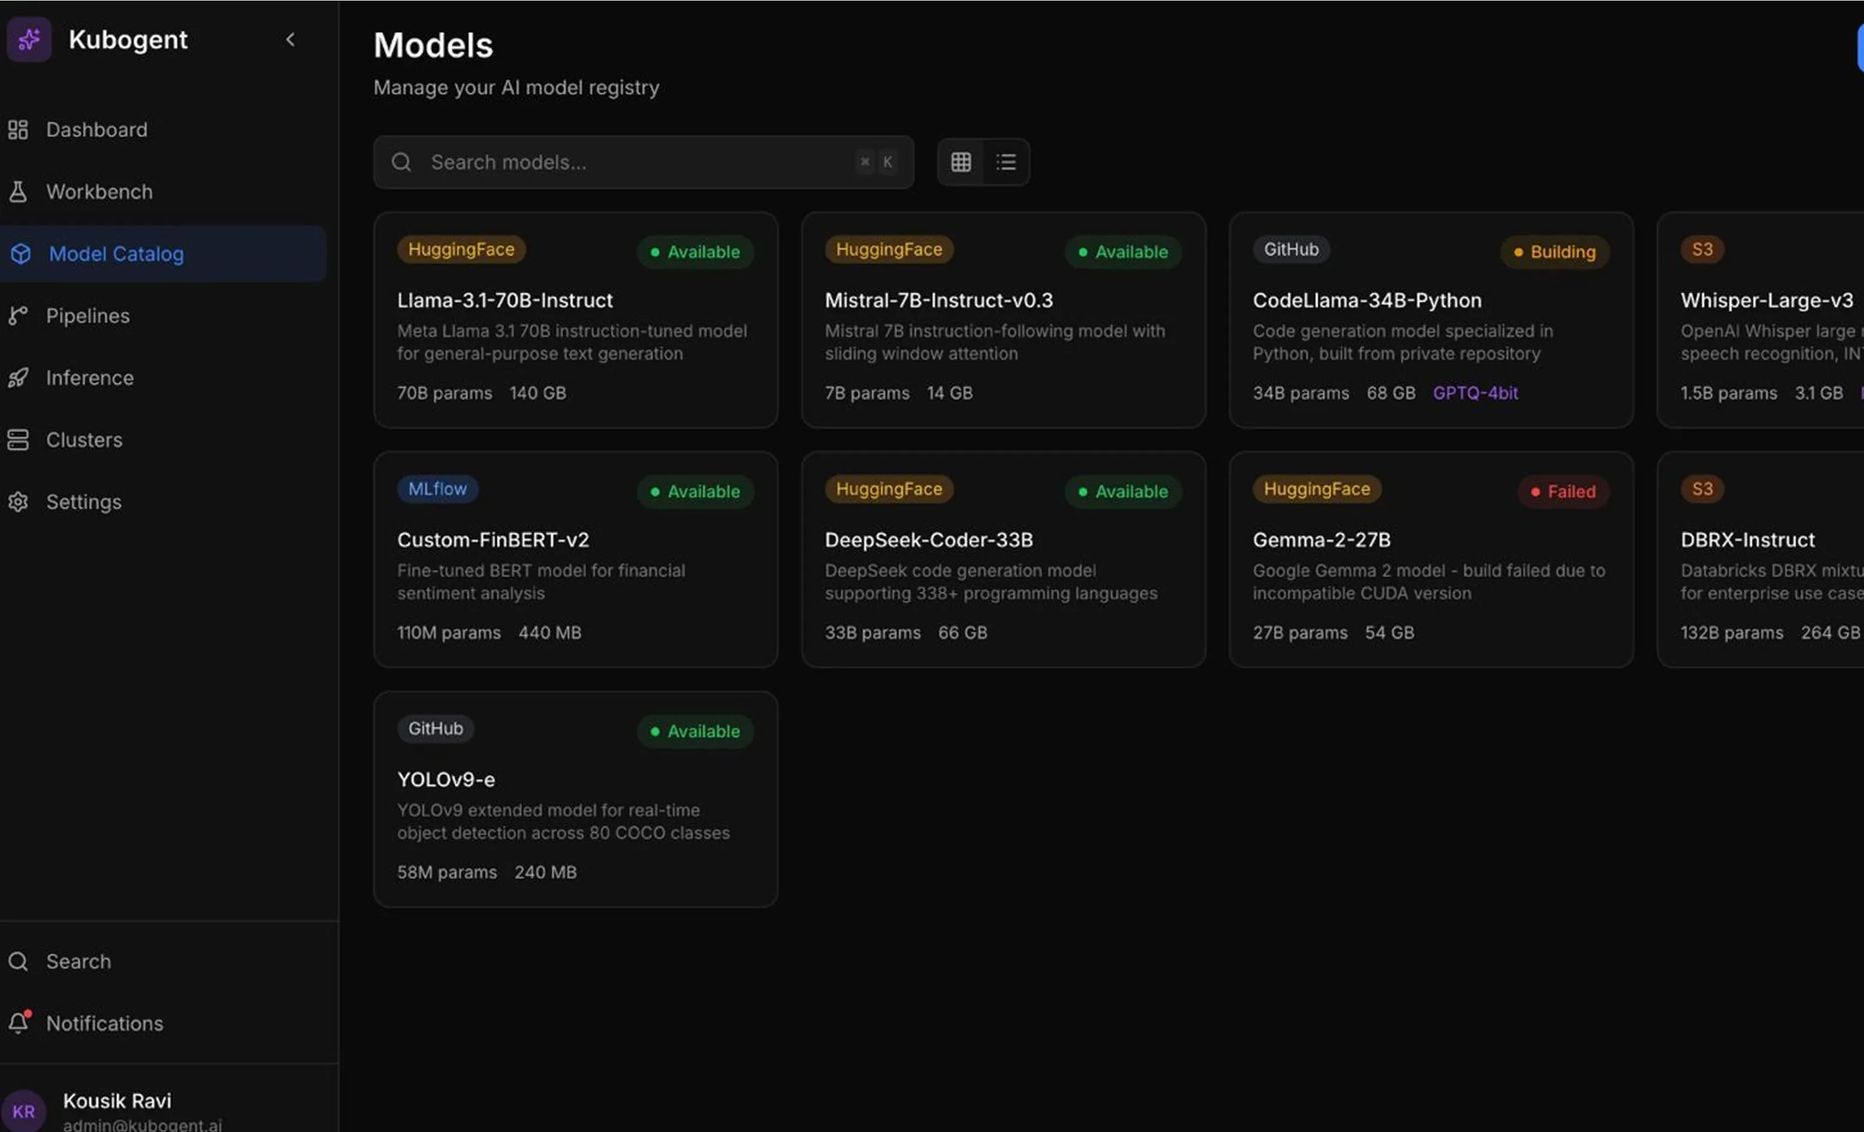Click the Settings gear icon
This screenshot has height=1132, width=1864.
pyautogui.click(x=18, y=502)
